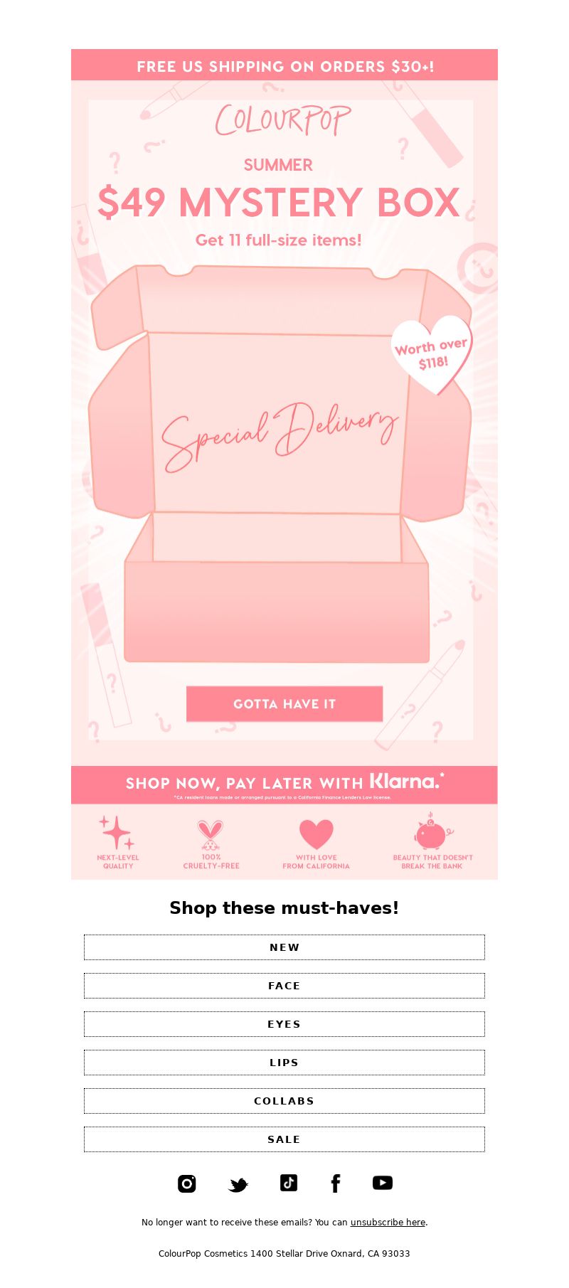Follow the unsubscribe here link

tap(388, 1223)
